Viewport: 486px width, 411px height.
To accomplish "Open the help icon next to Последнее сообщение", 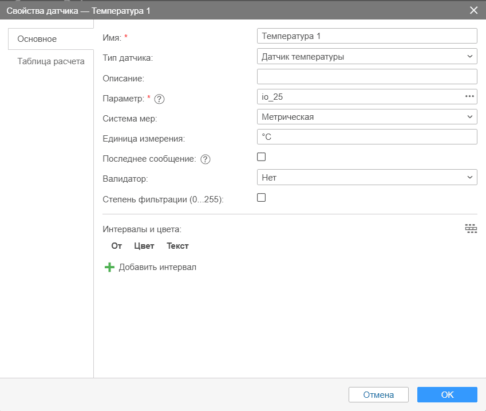I will [x=205, y=159].
